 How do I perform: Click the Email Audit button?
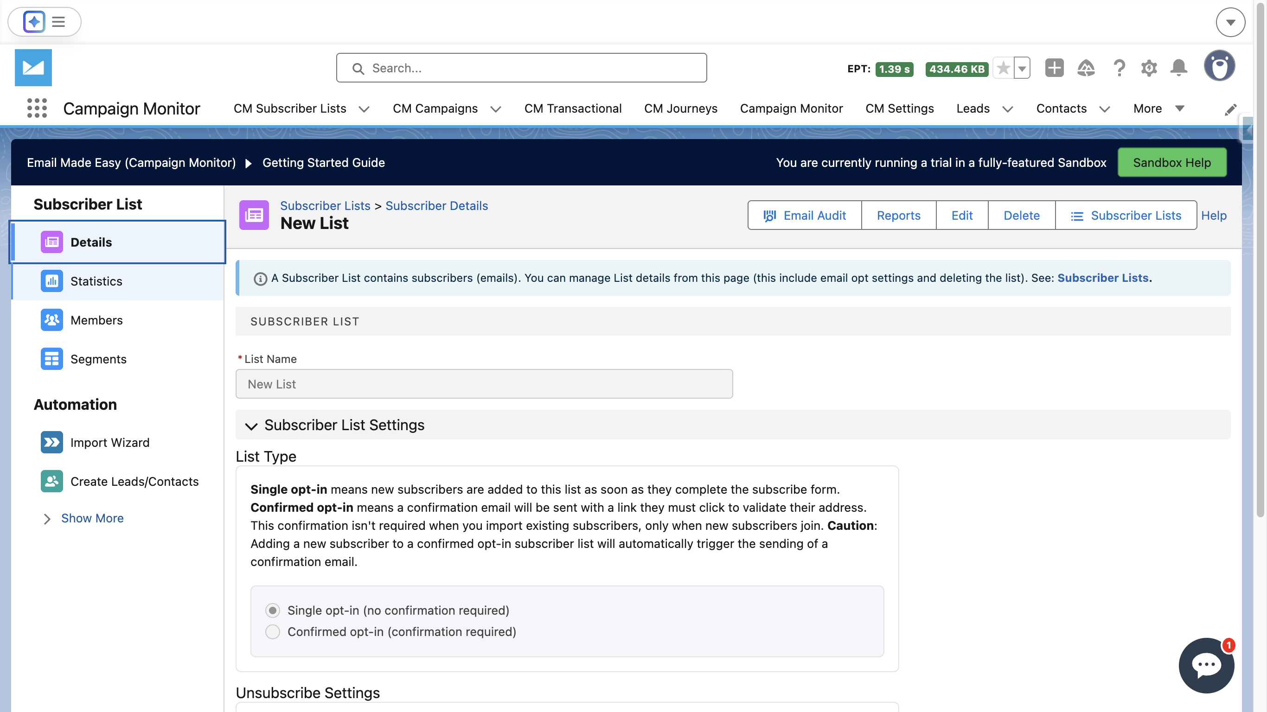pyautogui.click(x=805, y=215)
